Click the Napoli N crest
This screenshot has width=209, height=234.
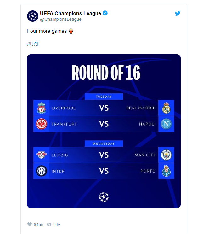coord(166,124)
